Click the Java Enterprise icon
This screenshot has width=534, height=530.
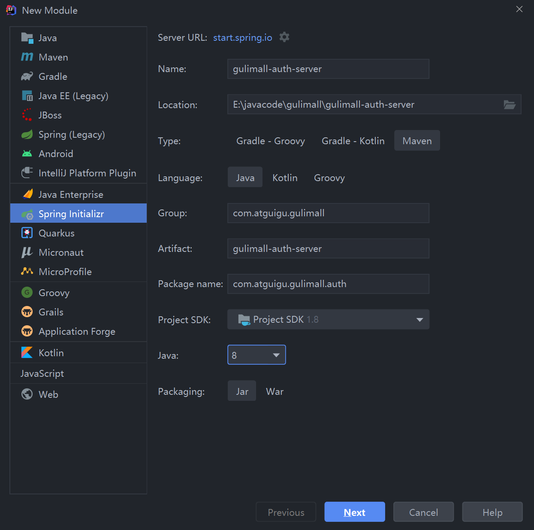(x=27, y=194)
